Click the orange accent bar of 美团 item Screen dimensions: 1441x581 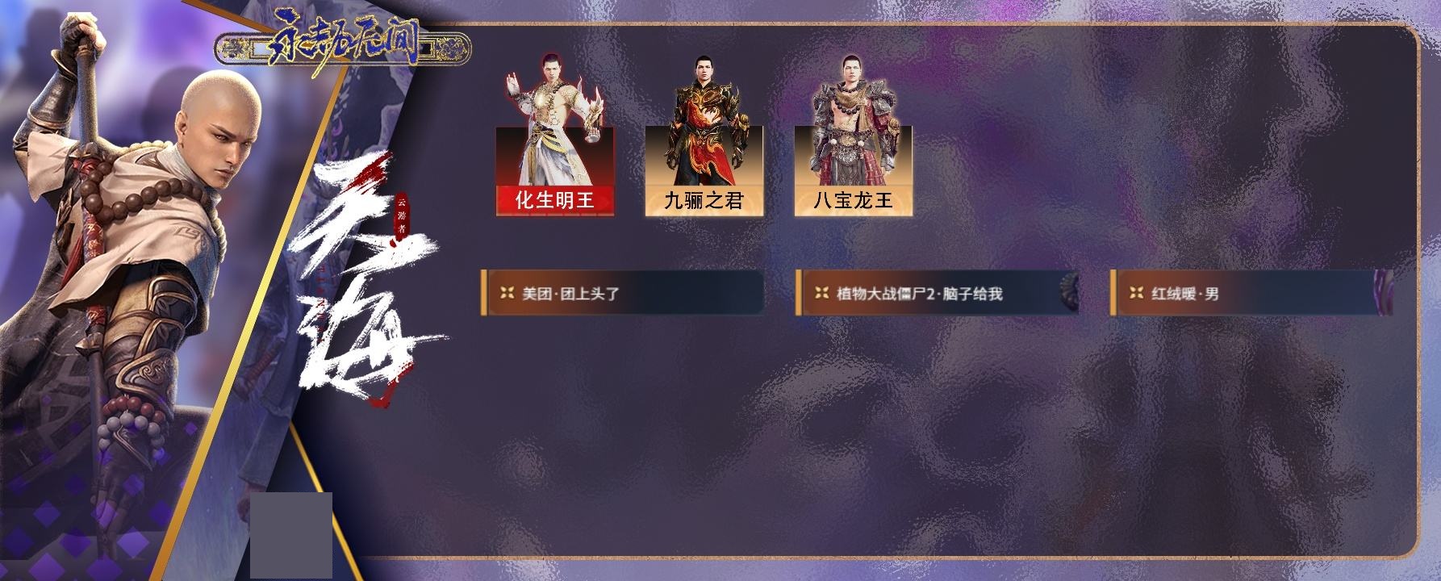(483, 293)
